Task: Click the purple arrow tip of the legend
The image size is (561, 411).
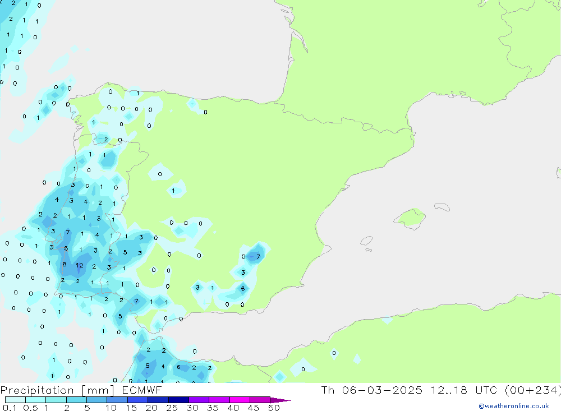Action: coord(280,400)
